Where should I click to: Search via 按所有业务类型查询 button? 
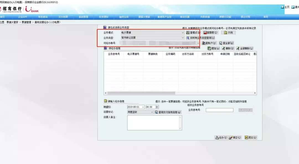[x=200, y=38]
